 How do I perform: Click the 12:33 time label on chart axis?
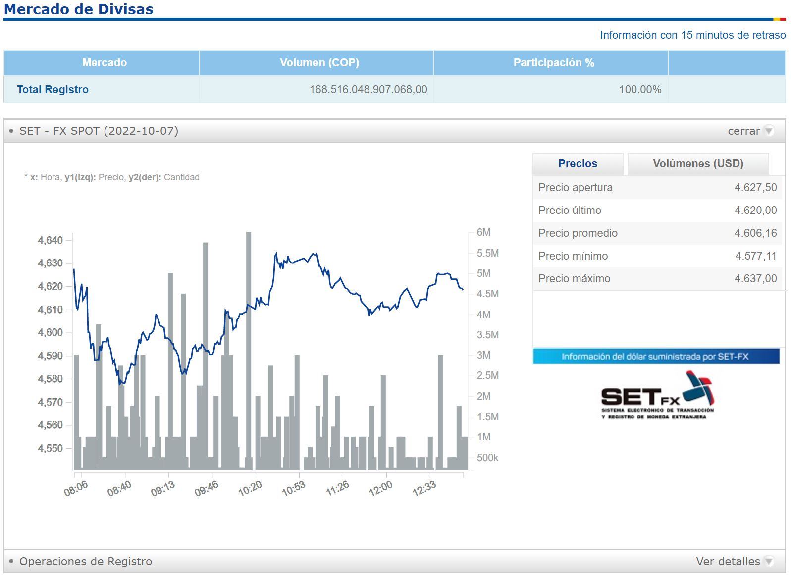[x=424, y=488]
